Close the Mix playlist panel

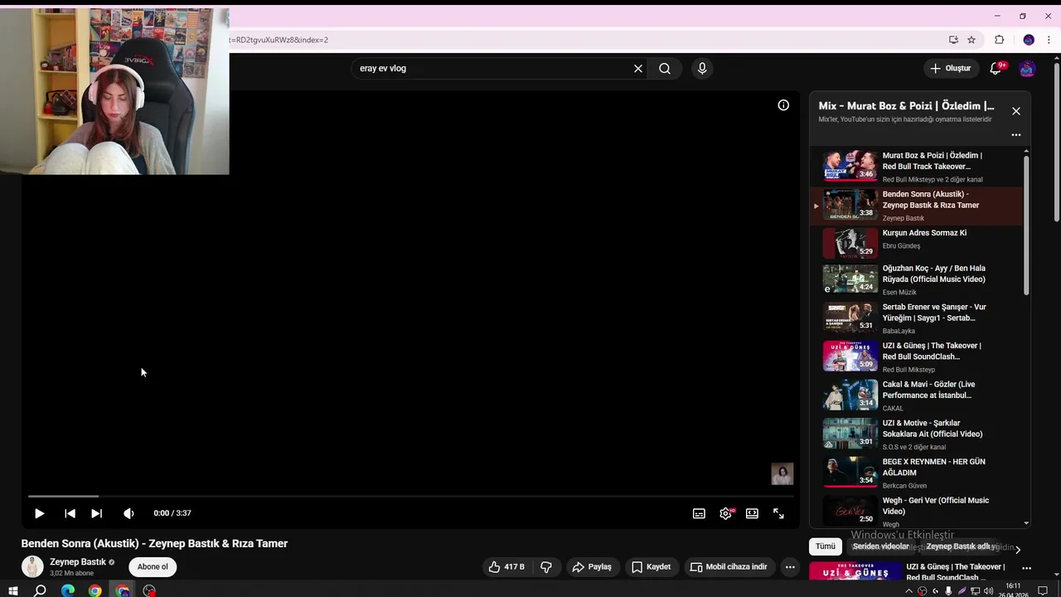1016,111
